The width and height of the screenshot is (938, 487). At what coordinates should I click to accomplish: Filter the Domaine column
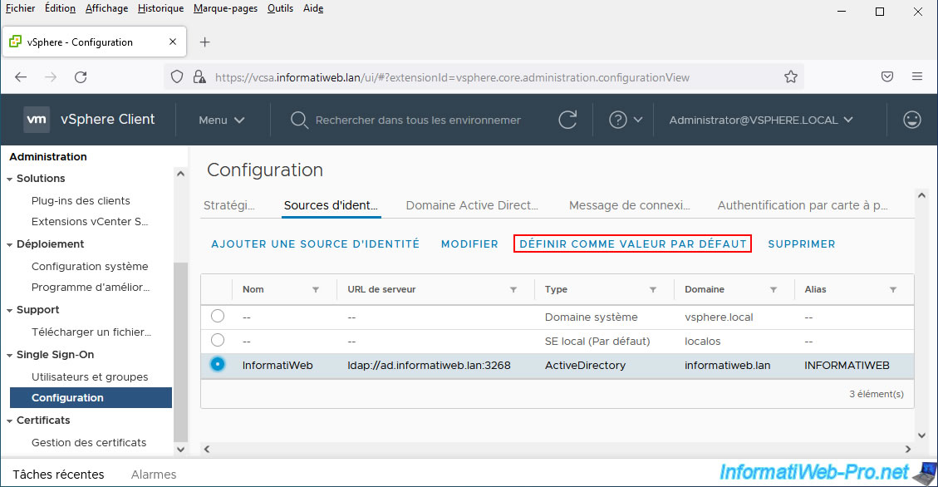click(773, 289)
